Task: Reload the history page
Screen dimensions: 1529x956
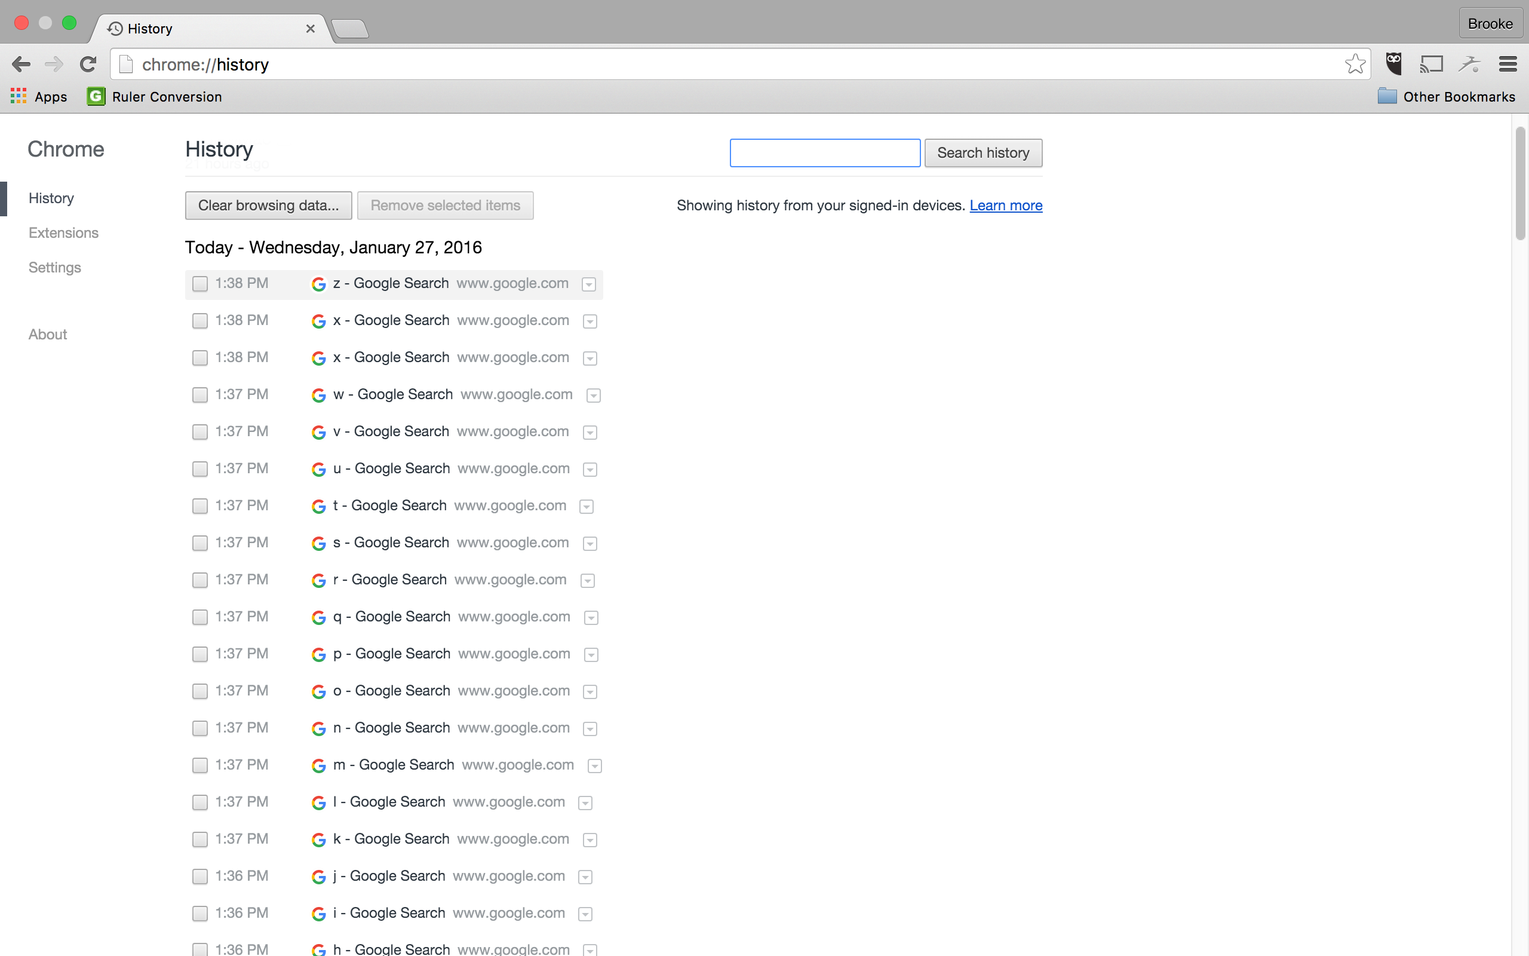Action: click(88, 65)
